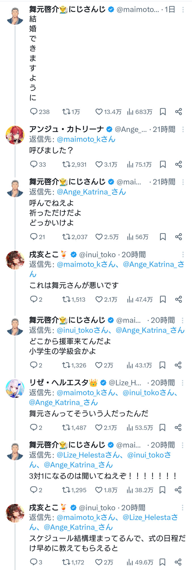Viewport: 192px width, 570px height.
Task: Bookmark the 舞元さんってそういう人だったんだ tweet
Action: coord(163,427)
